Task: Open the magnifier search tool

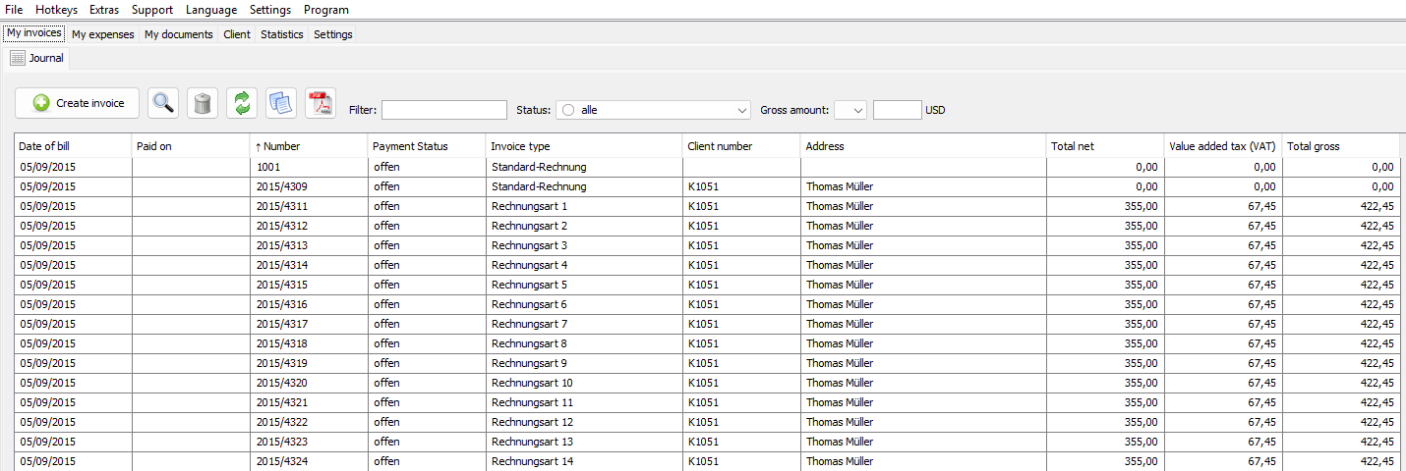Action: pos(163,103)
